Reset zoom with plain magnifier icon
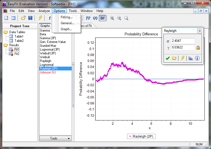The width and height of the screenshot is (211, 149). (x=126, y=18)
